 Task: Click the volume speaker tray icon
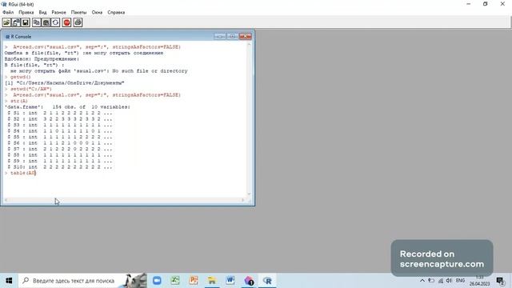449,281
